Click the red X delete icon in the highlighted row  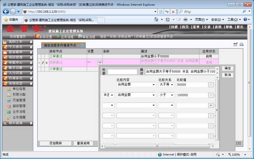click(x=46, y=63)
